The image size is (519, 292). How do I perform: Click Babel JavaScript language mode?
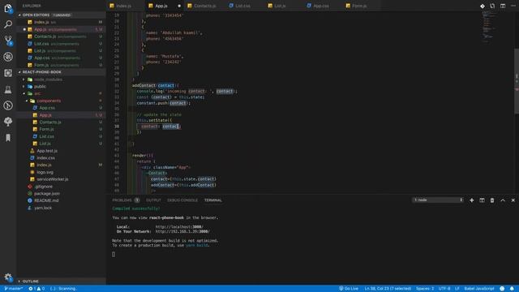pos(479,289)
